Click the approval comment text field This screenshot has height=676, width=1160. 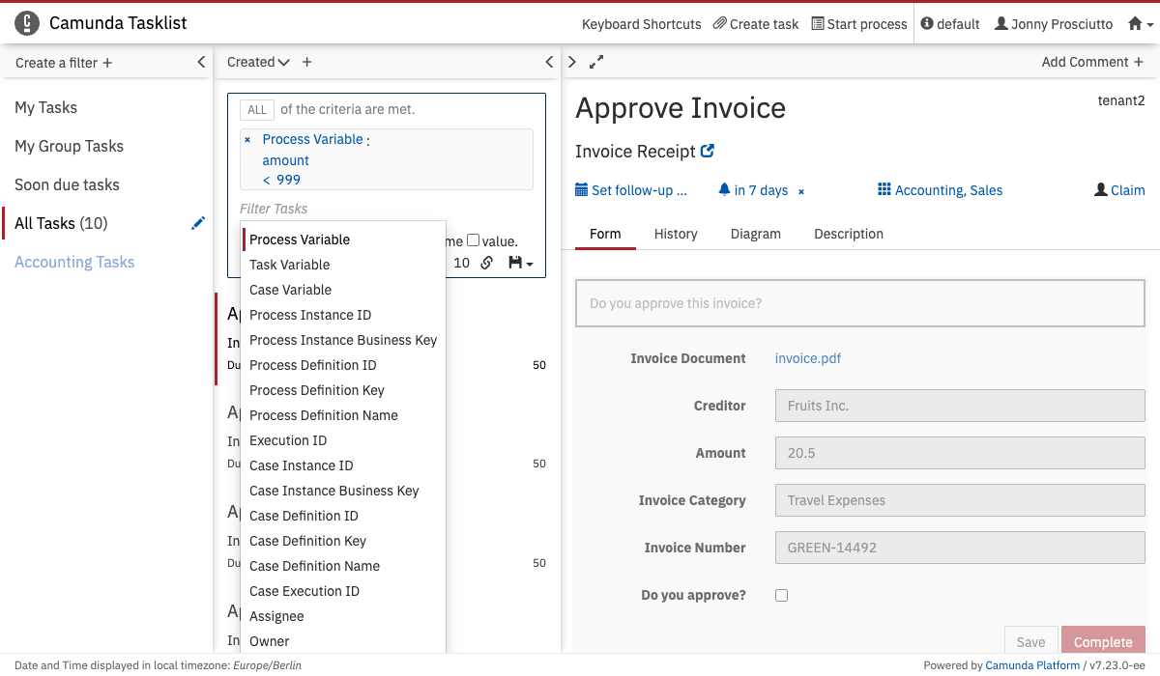[x=859, y=303]
